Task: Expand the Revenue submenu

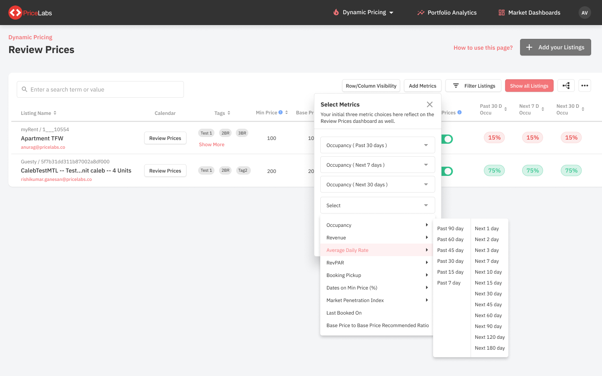Action: click(x=377, y=238)
